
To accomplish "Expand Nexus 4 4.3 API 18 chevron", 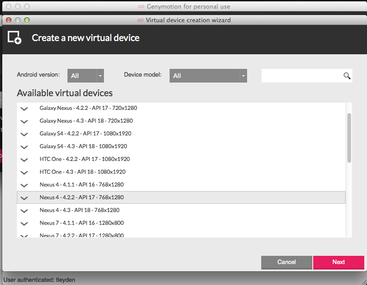I will [x=24, y=211].
